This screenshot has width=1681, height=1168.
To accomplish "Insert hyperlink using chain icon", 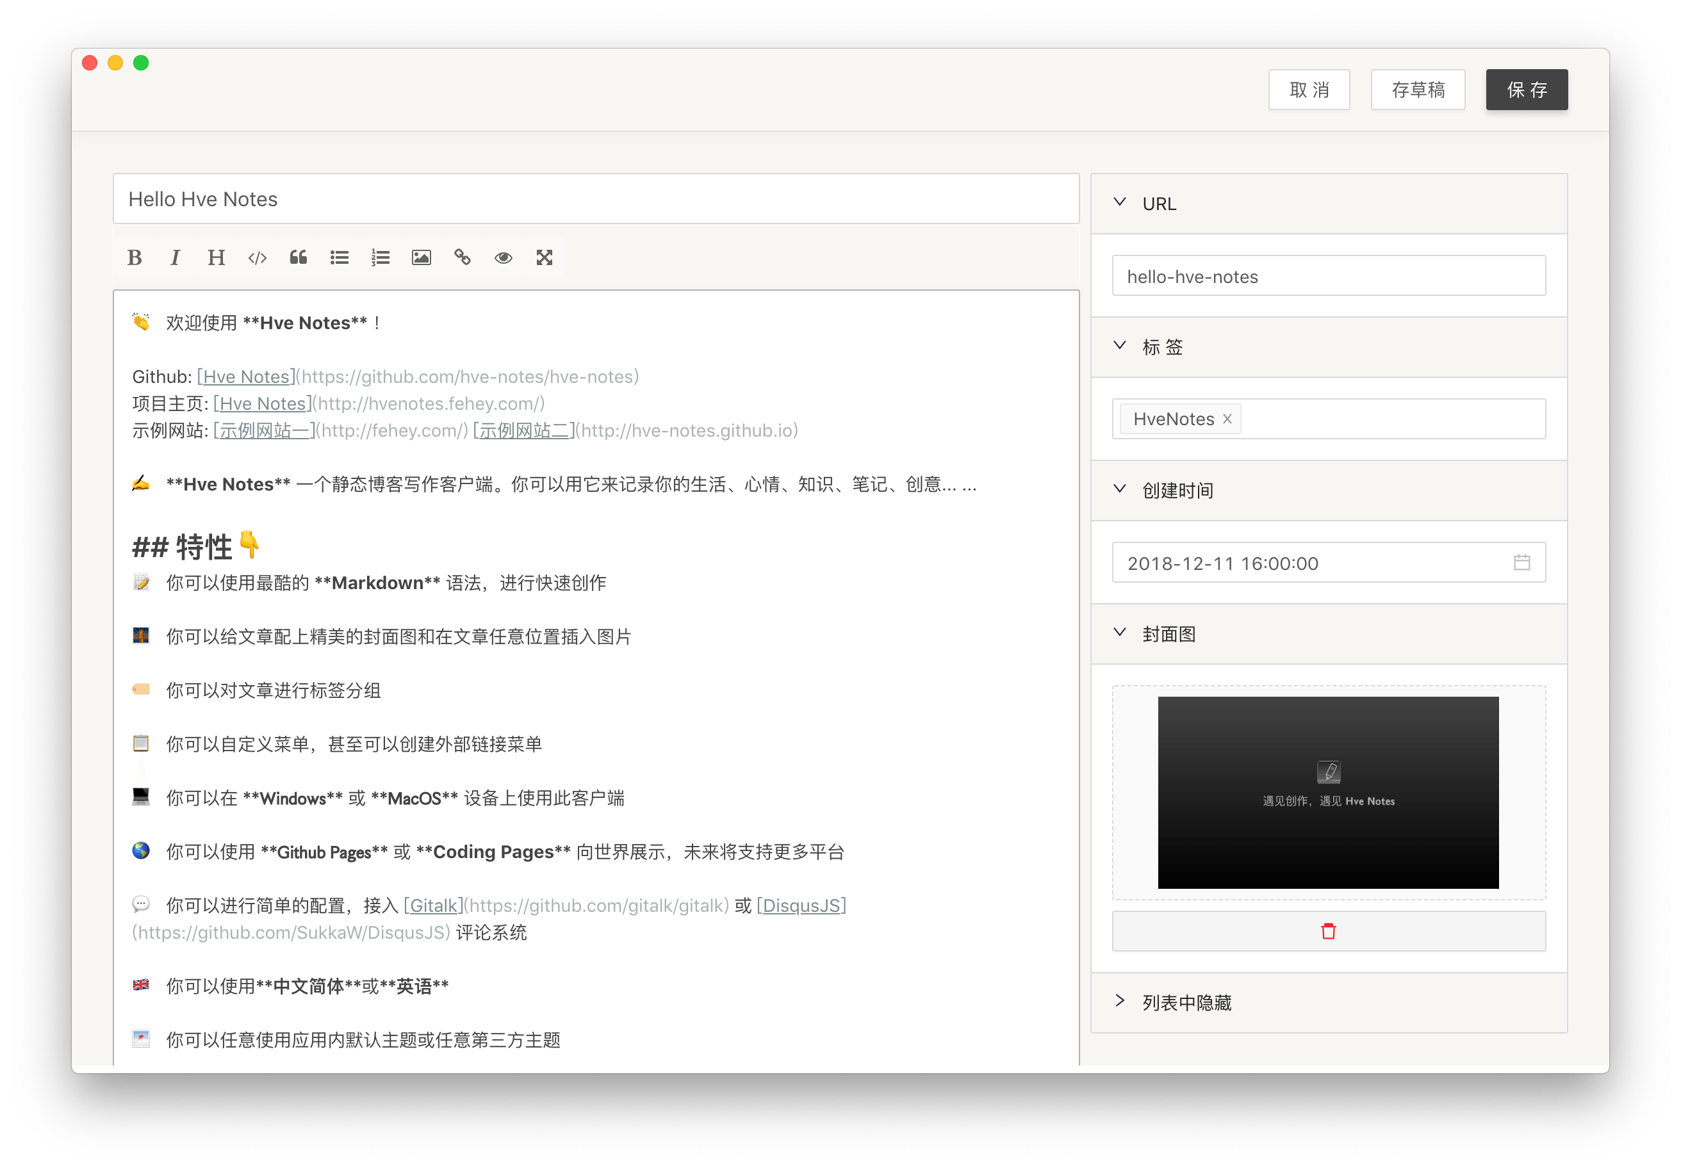I will coord(462,257).
